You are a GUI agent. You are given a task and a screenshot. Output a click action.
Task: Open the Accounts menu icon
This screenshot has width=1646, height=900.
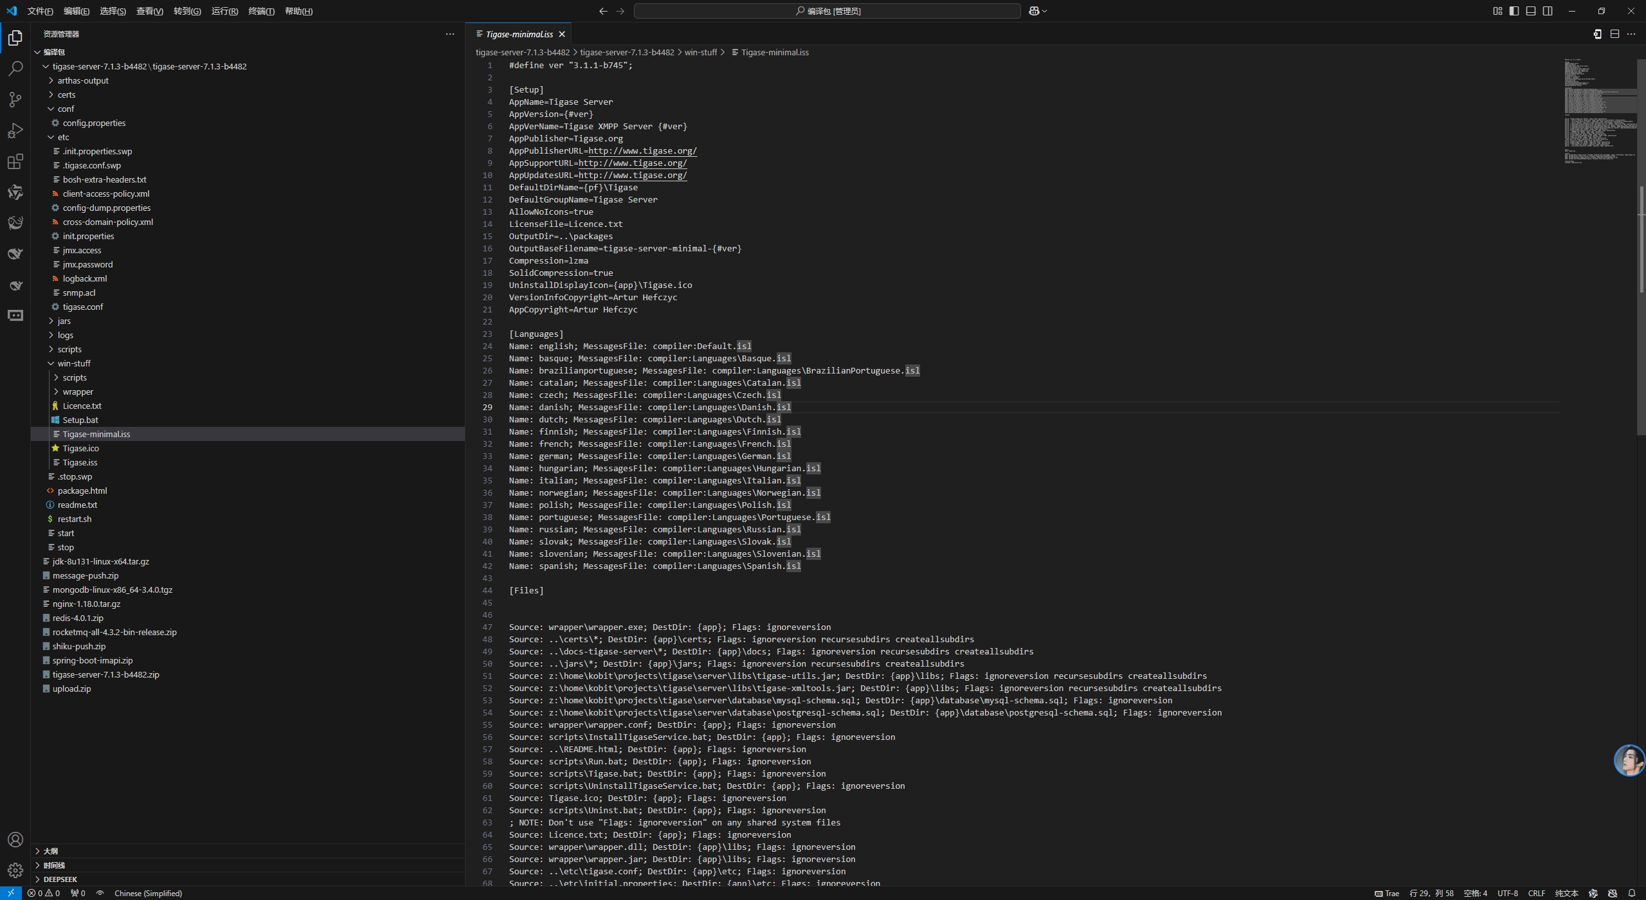point(15,840)
